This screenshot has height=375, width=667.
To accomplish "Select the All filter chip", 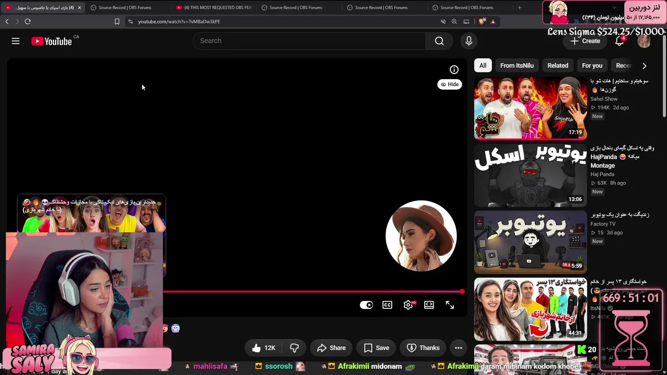I will click(483, 66).
